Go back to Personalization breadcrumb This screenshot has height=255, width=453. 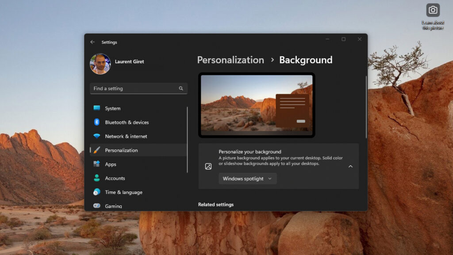click(230, 60)
